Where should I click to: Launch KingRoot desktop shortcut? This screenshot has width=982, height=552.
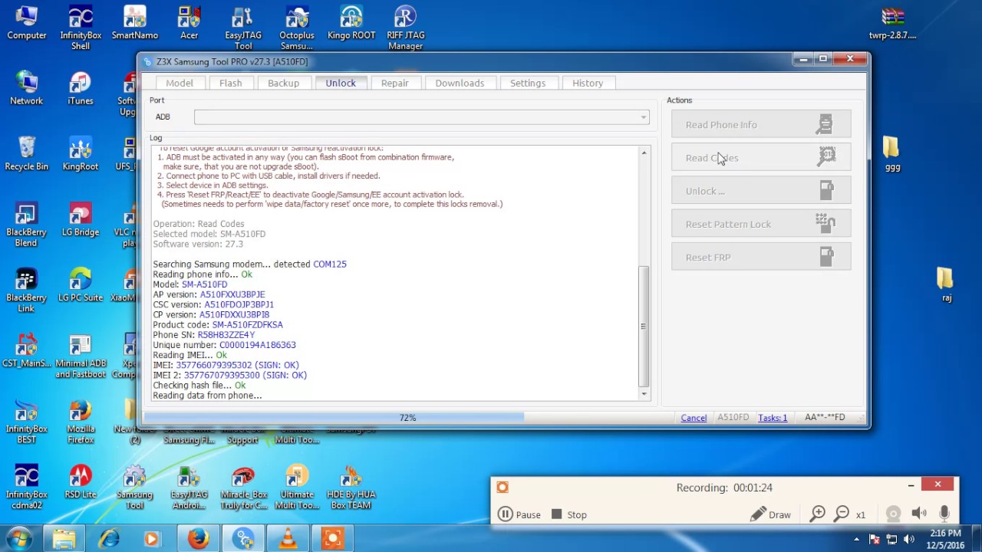click(x=81, y=153)
